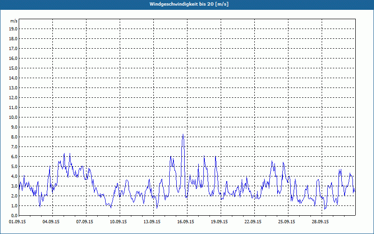Click the 13.09.15 date label
Image resolution: width=374 pixels, height=234 pixels.
tap(152, 222)
